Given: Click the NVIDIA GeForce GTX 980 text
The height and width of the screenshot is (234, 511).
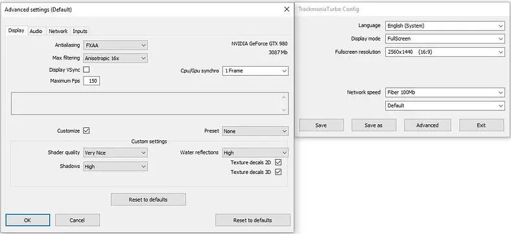Looking at the screenshot, I should tap(259, 43).
